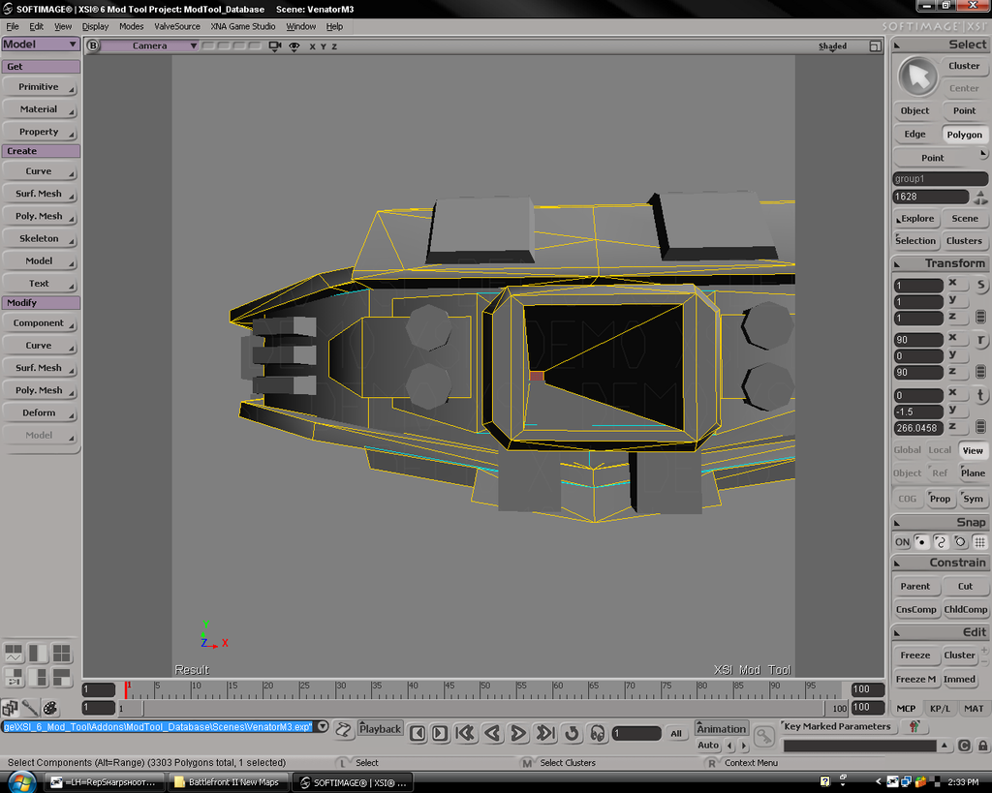Click the loop playback icon
Screen dimensions: 992x793
point(572,733)
